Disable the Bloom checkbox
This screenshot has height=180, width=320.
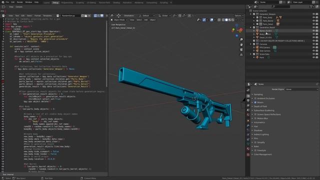tap(255, 102)
